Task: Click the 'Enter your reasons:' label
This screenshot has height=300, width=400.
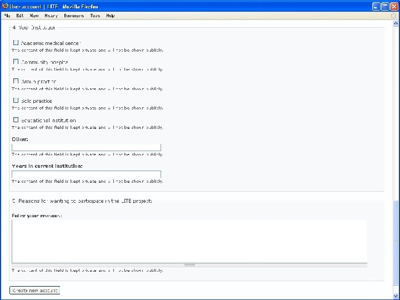Action: [x=37, y=216]
